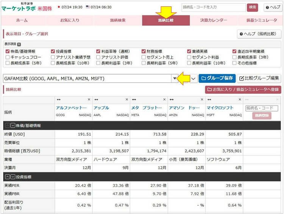Screen dimensions: 284x214
Task: Uncheck 財務指標 checkbox
Action: (144, 51)
